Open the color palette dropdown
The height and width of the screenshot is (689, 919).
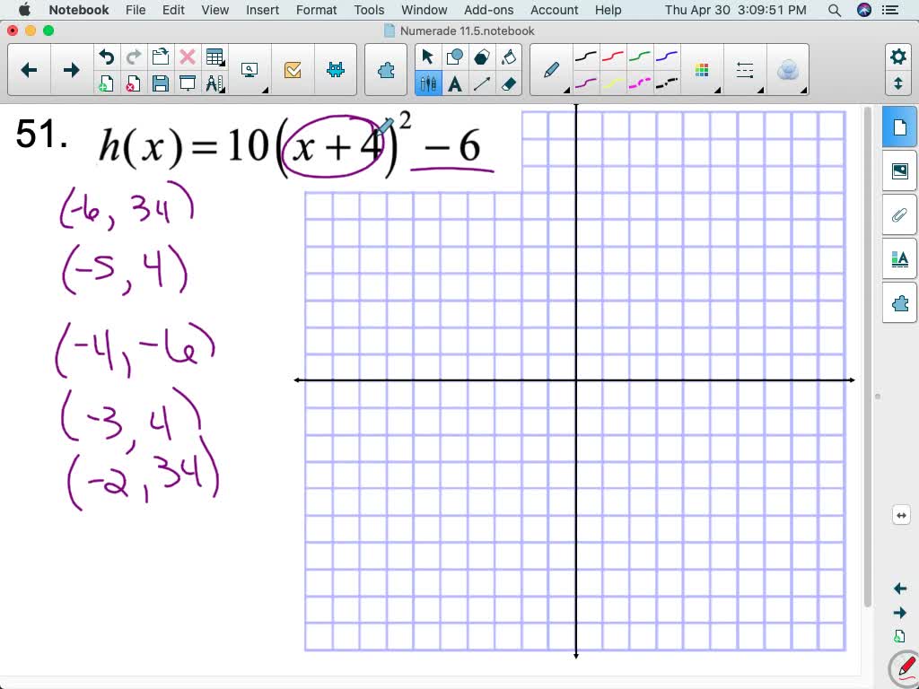pyautogui.click(x=703, y=69)
